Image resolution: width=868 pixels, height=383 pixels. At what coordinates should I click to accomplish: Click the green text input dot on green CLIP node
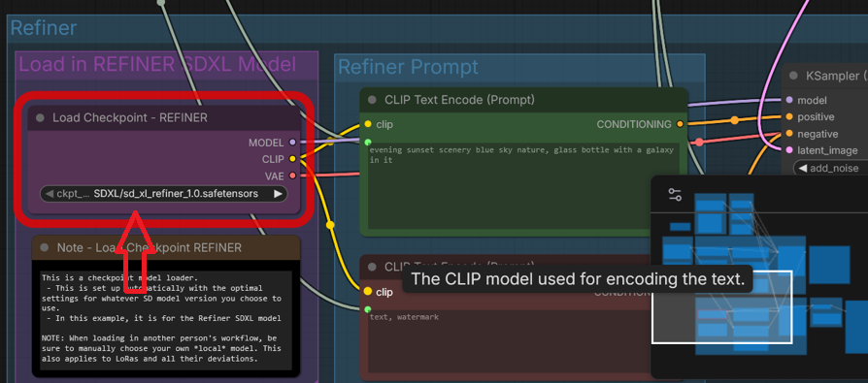368,143
